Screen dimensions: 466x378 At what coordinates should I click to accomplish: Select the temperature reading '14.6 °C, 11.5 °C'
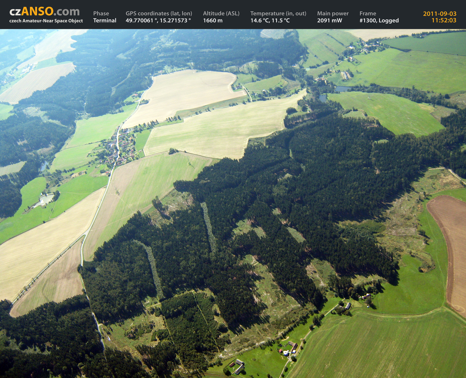(x=270, y=21)
